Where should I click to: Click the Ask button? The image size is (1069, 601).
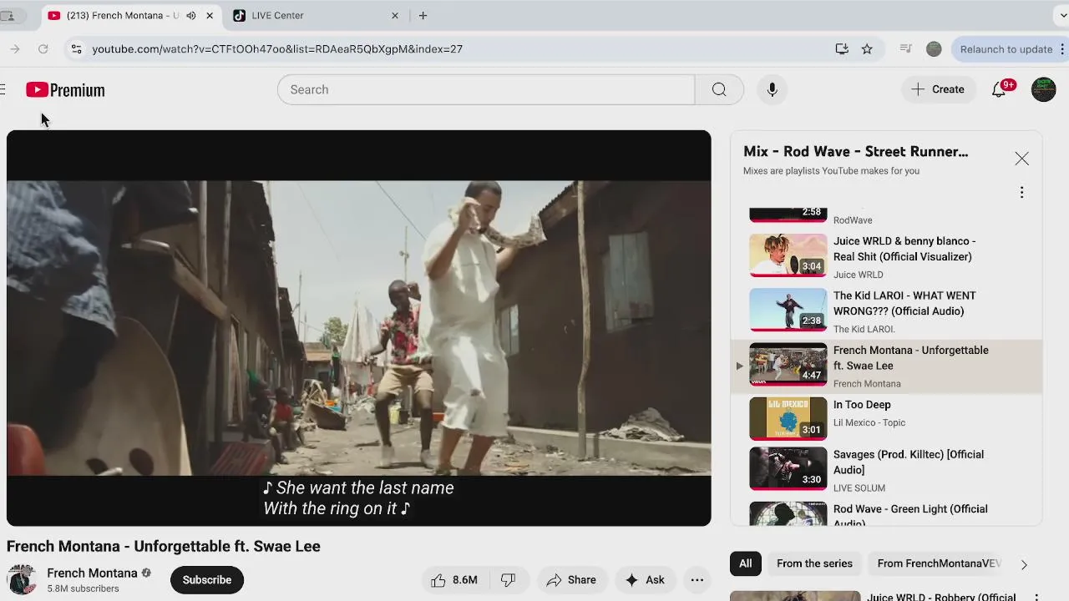click(645, 580)
